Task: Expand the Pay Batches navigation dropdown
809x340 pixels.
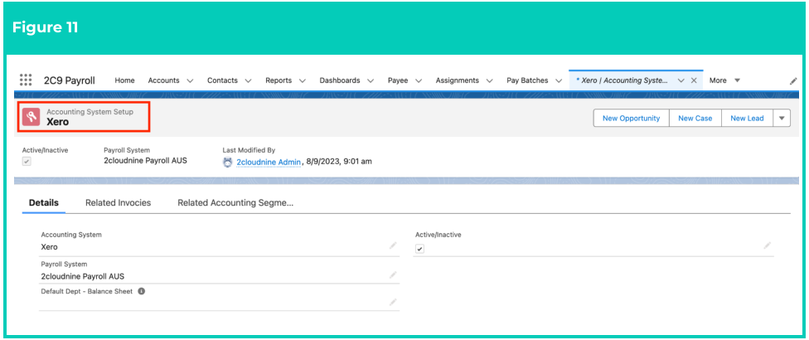Action: coord(559,80)
